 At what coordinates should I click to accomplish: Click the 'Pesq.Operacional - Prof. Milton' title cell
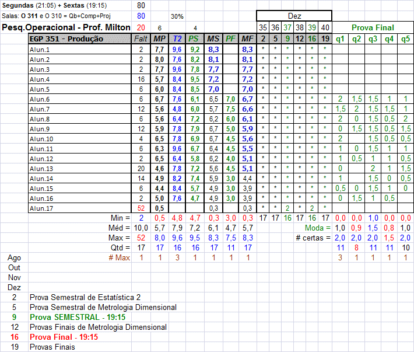(64, 27)
